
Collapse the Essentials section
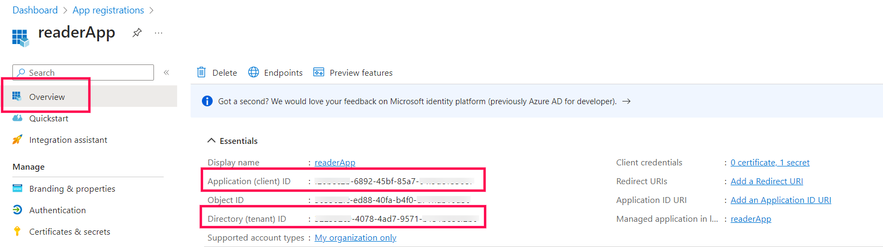211,141
